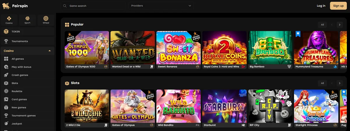Click the Play with bonus icon
The image size is (350, 131).
click(6, 67)
